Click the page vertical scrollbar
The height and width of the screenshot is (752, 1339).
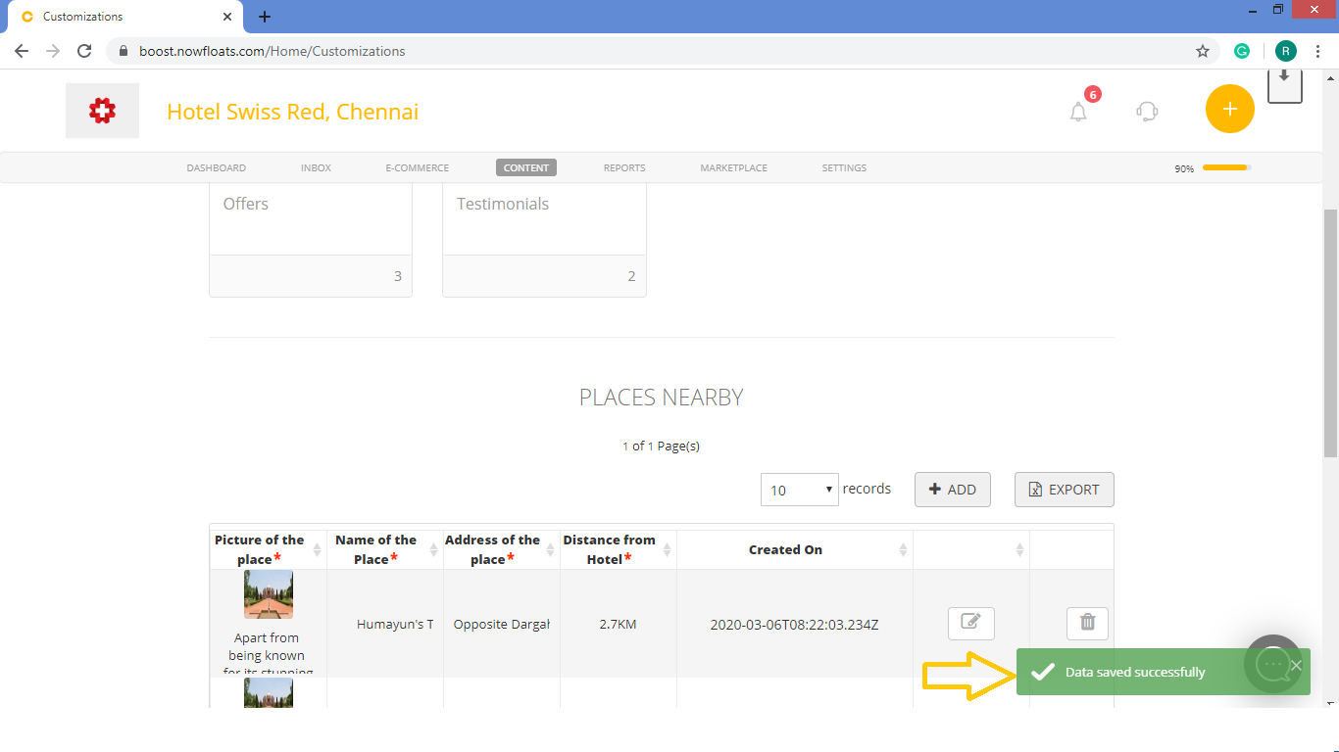click(1330, 333)
